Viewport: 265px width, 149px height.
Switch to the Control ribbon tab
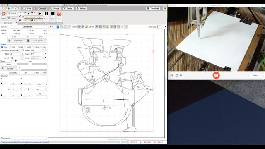(x=41, y=8)
